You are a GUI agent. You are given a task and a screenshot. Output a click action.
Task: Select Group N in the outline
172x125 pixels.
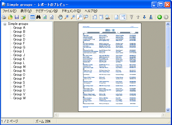(19, 71)
